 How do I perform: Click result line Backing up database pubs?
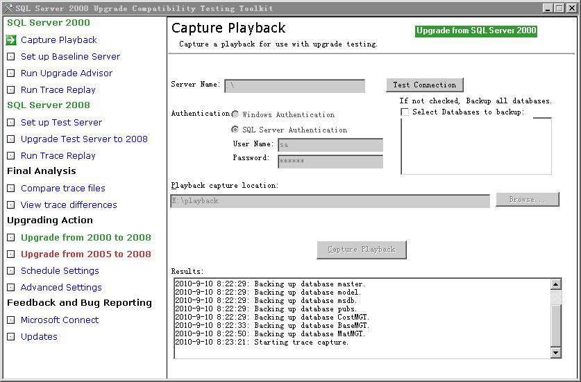(x=266, y=309)
